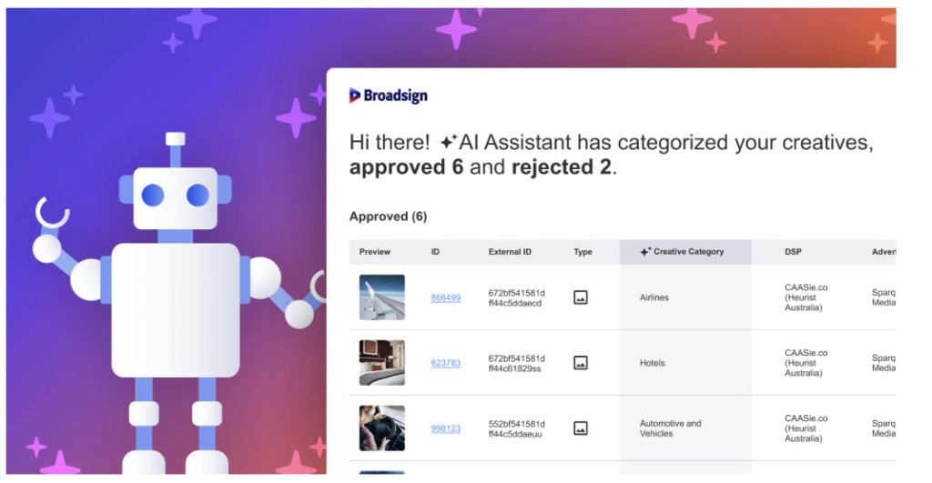
Task: Click the sparkle icon in the Creative Category header
Action: [645, 251]
